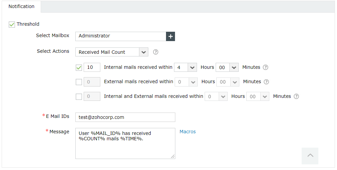Image resolution: width=337 pixels, height=170 pixels.
Task: Open the Macros link
Action: 188,132
